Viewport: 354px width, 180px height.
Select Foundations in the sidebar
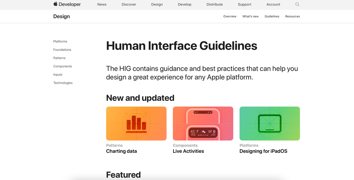(x=62, y=50)
